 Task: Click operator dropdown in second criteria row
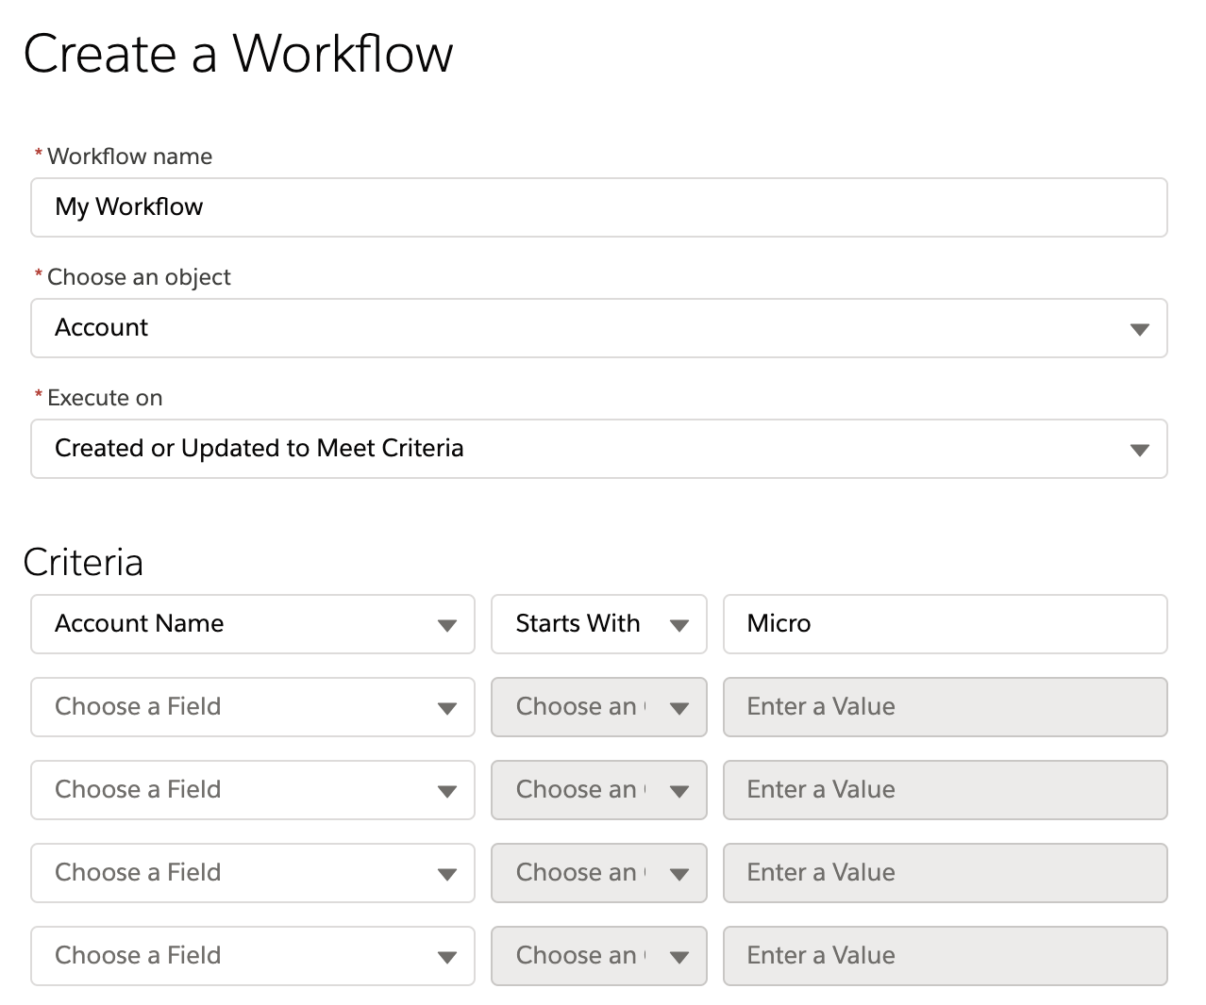598,707
